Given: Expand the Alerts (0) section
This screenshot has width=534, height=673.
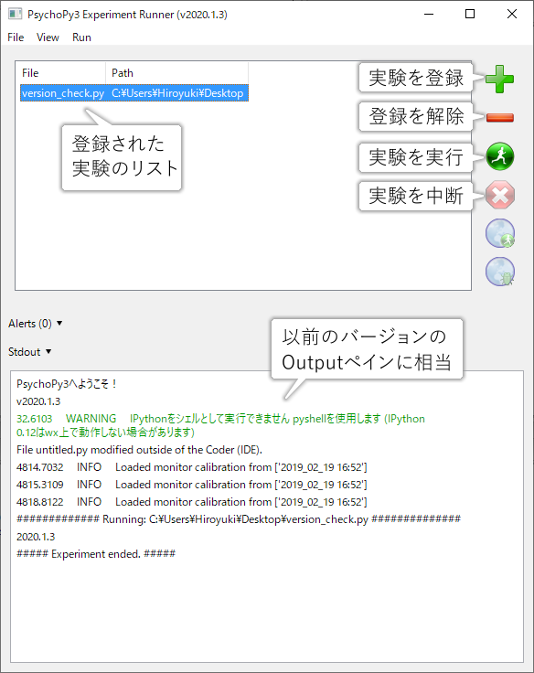Looking at the screenshot, I should point(35,323).
